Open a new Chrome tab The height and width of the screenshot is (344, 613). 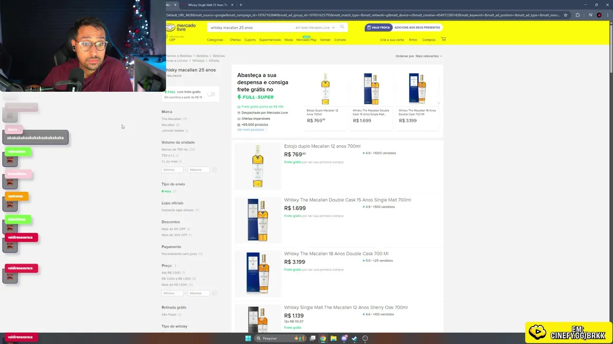pos(241,5)
